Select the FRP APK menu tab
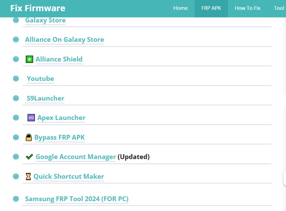 click(211, 8)
